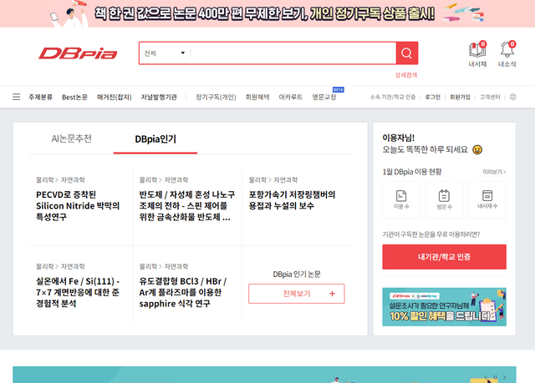
Task: Expand 전체보기 popular papers list
Action: [296, 294]
